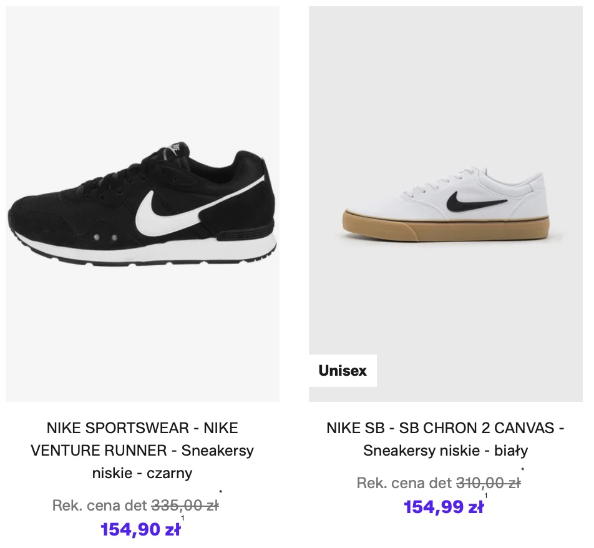
Task: Click the "Sneakersy niskie - biały" description text
Action: coord(445,451)
